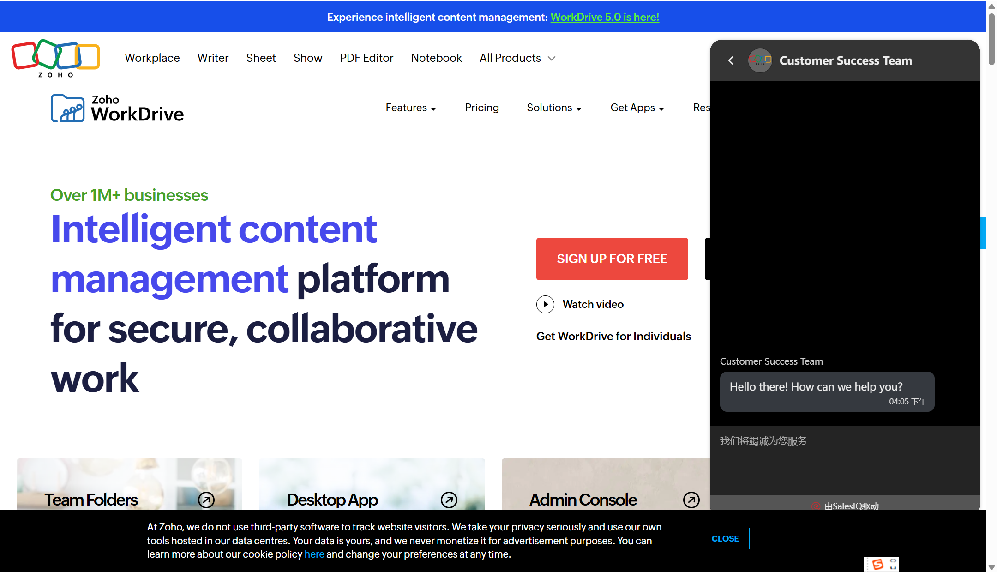The width and height of the screenshot is (997, 572).
Task: Click the Customer Success Team avatar
Action: (x=760, y=60)
